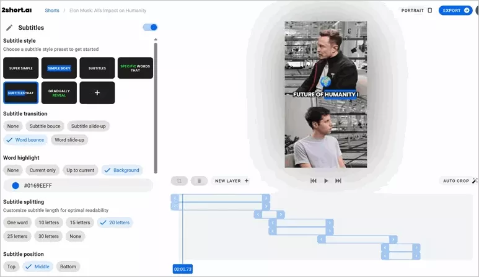Select the Word bounce transition
Image resolution: width=479 pixels, height=277 pixels.
[25, 140]
